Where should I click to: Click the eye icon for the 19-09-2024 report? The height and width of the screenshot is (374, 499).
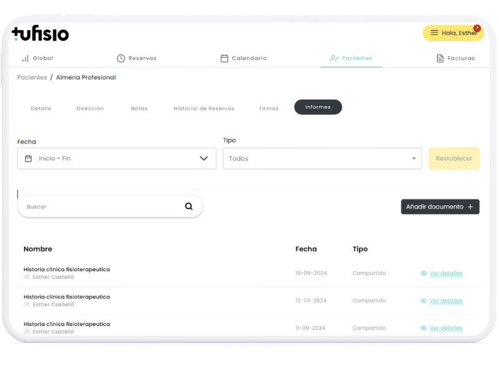[424, 273]
